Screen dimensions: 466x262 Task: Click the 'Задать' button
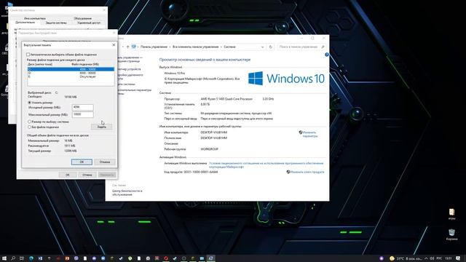click(102, 127)
